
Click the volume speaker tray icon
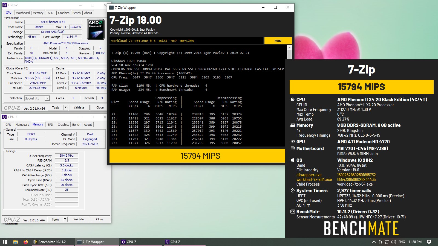pos(394,242)
